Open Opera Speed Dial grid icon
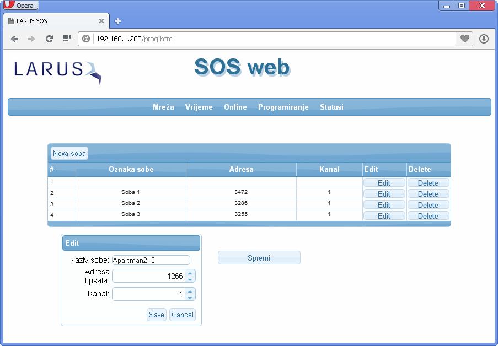 [67, 39]
